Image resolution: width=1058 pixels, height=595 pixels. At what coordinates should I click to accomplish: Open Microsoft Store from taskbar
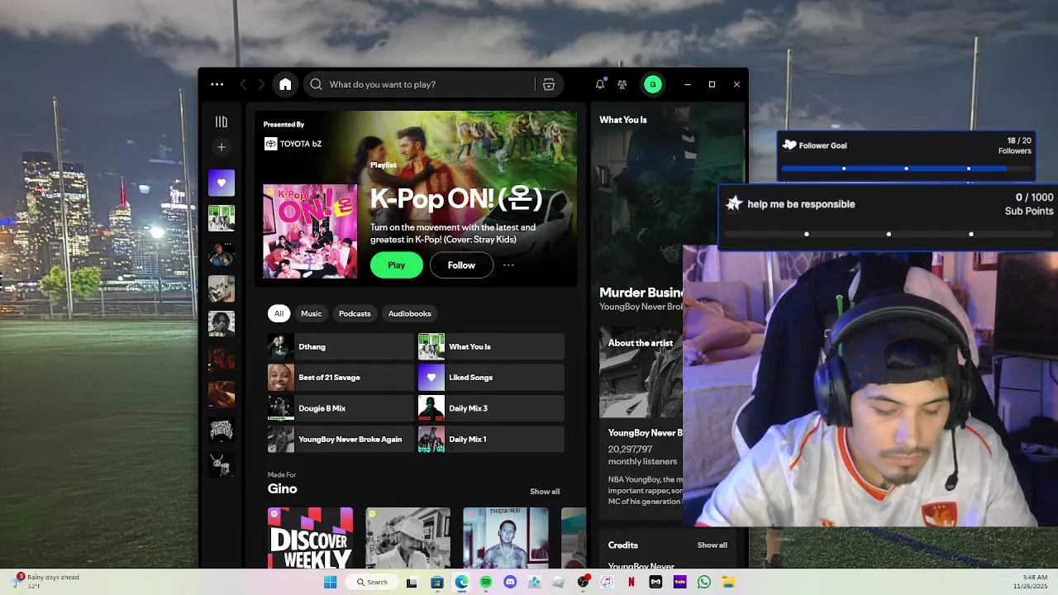[437, 583]
